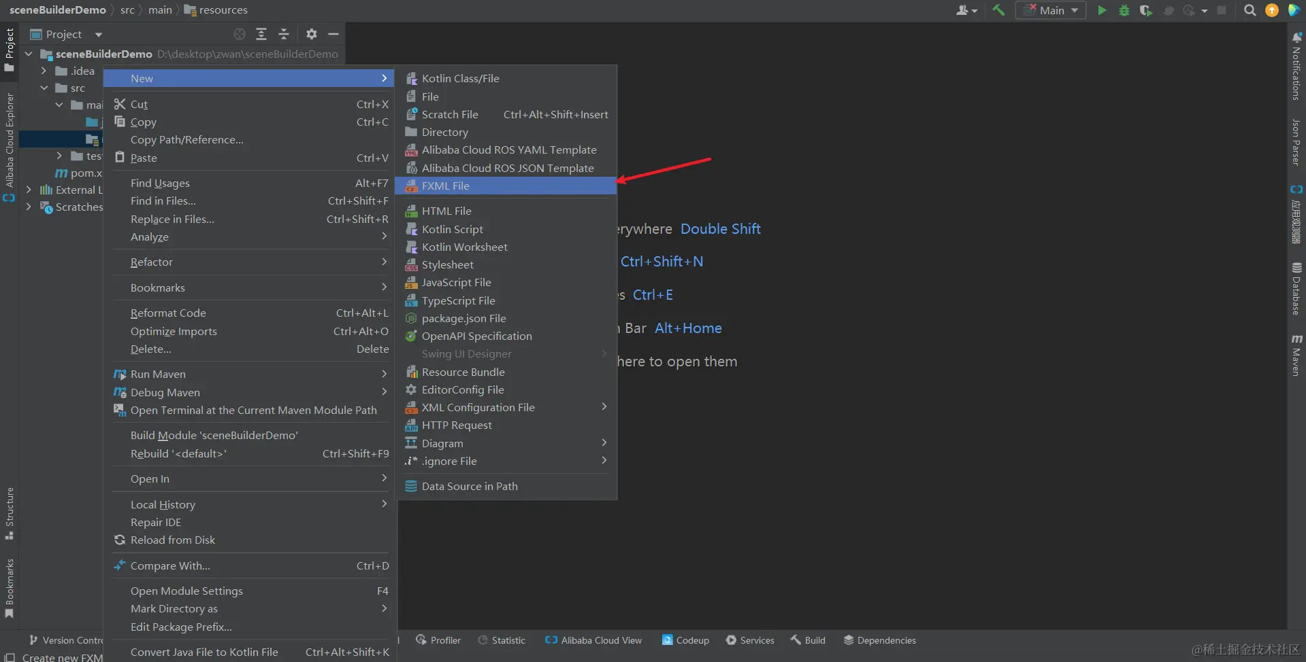This screenshot has width=1306, height=662.
Task: Open the Bookmarks side panel
Action: 10,588
